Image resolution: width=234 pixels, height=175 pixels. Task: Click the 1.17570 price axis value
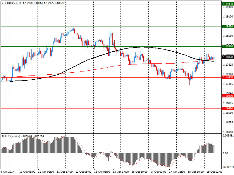[x=228, y=74]
